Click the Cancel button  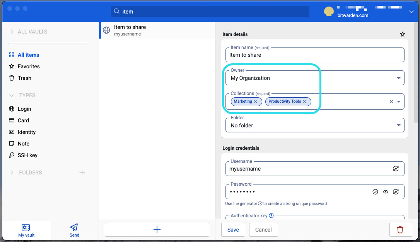(263, 230)
